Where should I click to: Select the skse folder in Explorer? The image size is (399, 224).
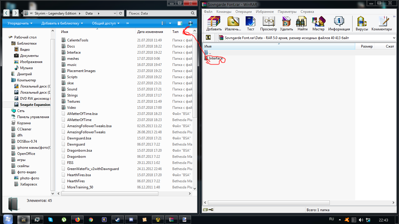pos(67,83)
